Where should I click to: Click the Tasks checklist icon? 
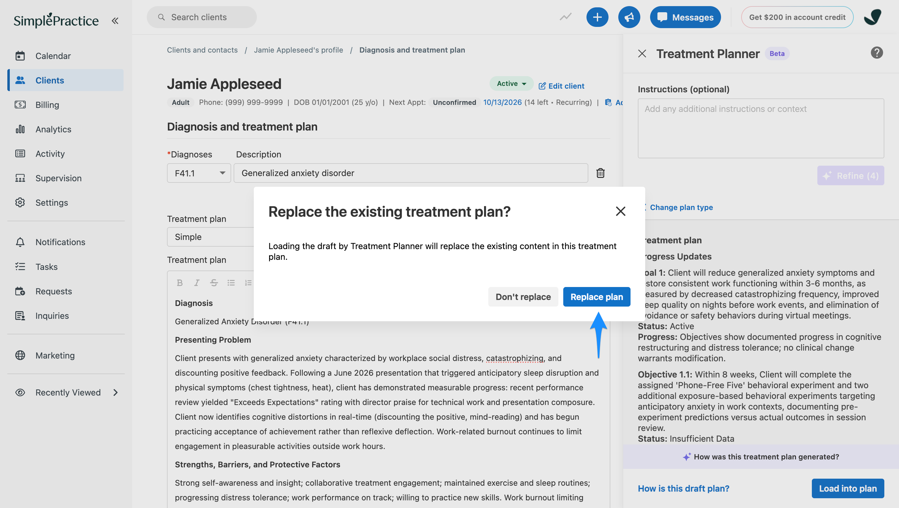click(20, 267)
